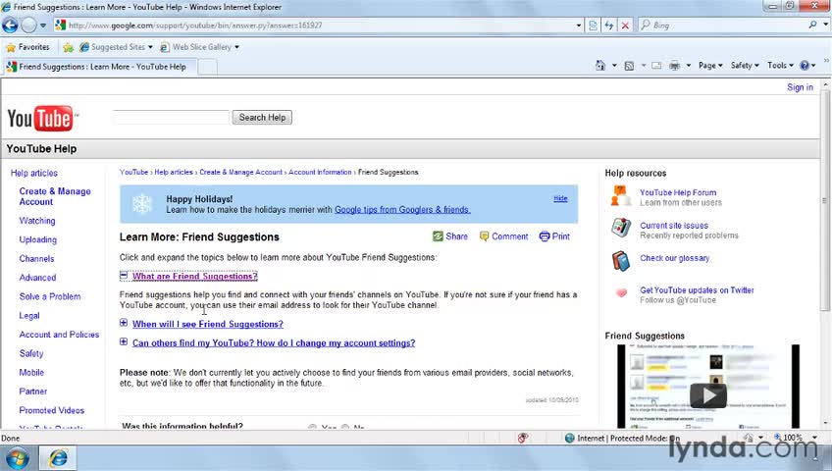The width and height of the screenshot is (832, 471).
Task: Open the Tools menu
Action: tap(780, 65)
